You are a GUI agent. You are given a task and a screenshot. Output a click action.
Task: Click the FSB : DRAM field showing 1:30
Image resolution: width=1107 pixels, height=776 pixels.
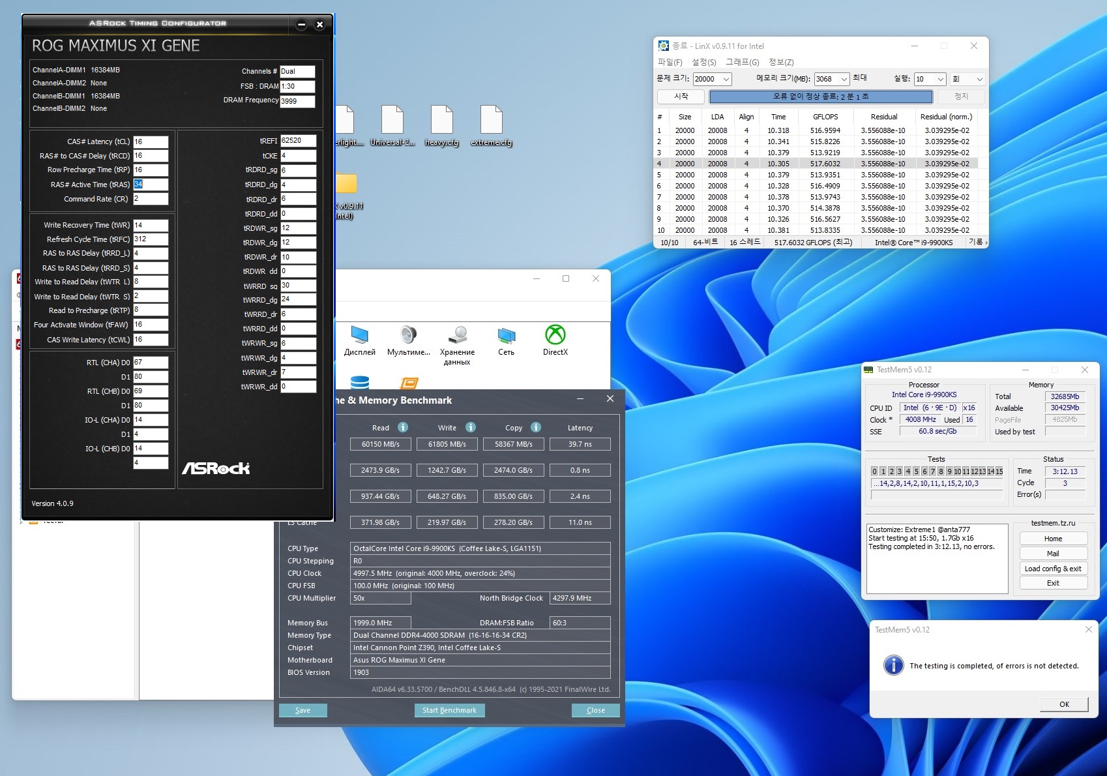coord(297,86)
